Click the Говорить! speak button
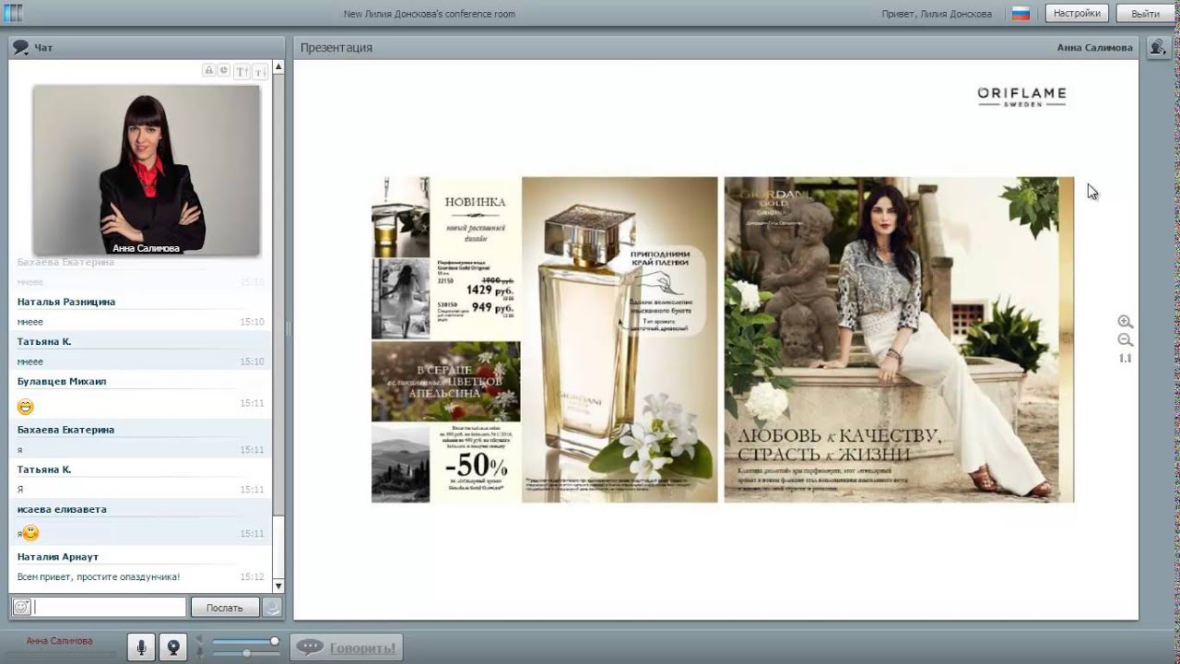The width and height of the screenshot is (1180, 664). [346, 647]
